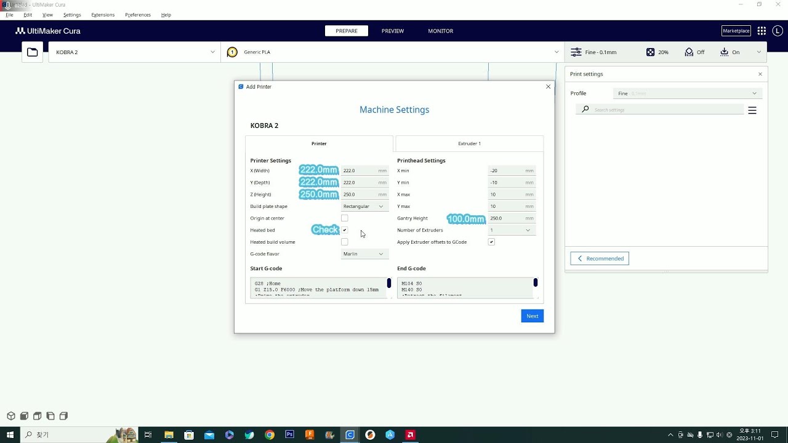Switch to the Extruder 1 tab
Image resolution: width=788 pixels, height=443 pixels.
click(x=469, y=143)
